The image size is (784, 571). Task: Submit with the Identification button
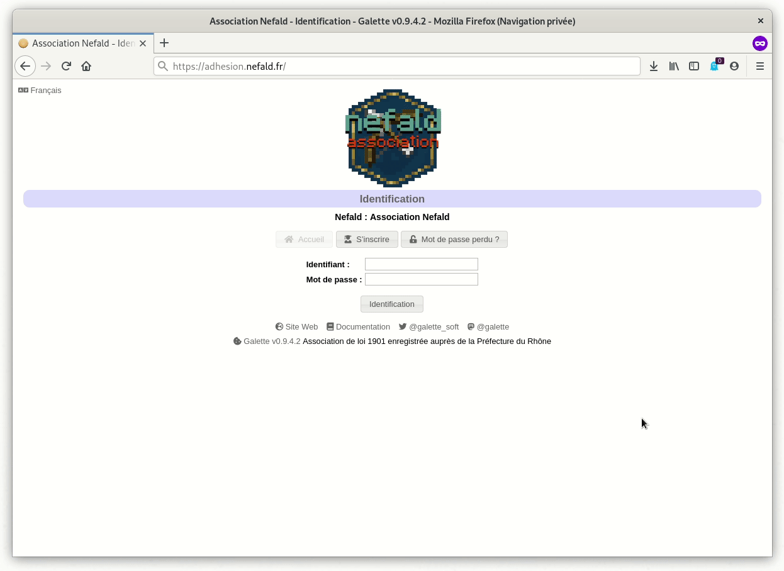392,304
